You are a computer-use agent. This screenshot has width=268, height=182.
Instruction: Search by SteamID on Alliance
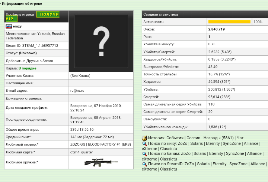(x=258, y=164)
